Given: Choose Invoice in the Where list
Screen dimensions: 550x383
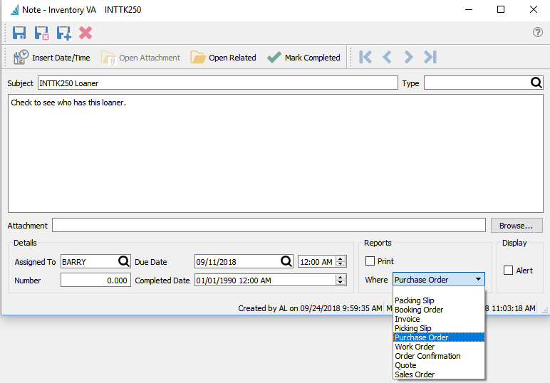Looking at the screenshot, I should pyautogui.click(x=439, y=319).
